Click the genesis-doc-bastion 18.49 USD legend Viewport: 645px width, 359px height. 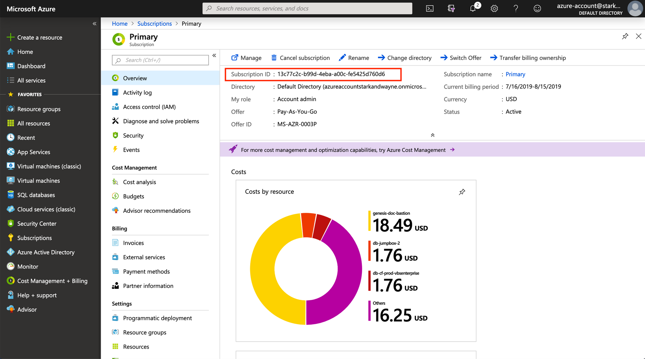pyautogui.click(x=398, y=222)
